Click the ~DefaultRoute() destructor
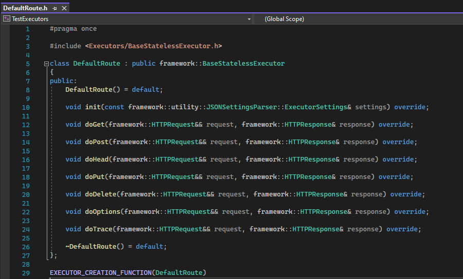 click(x=95, y=246)
